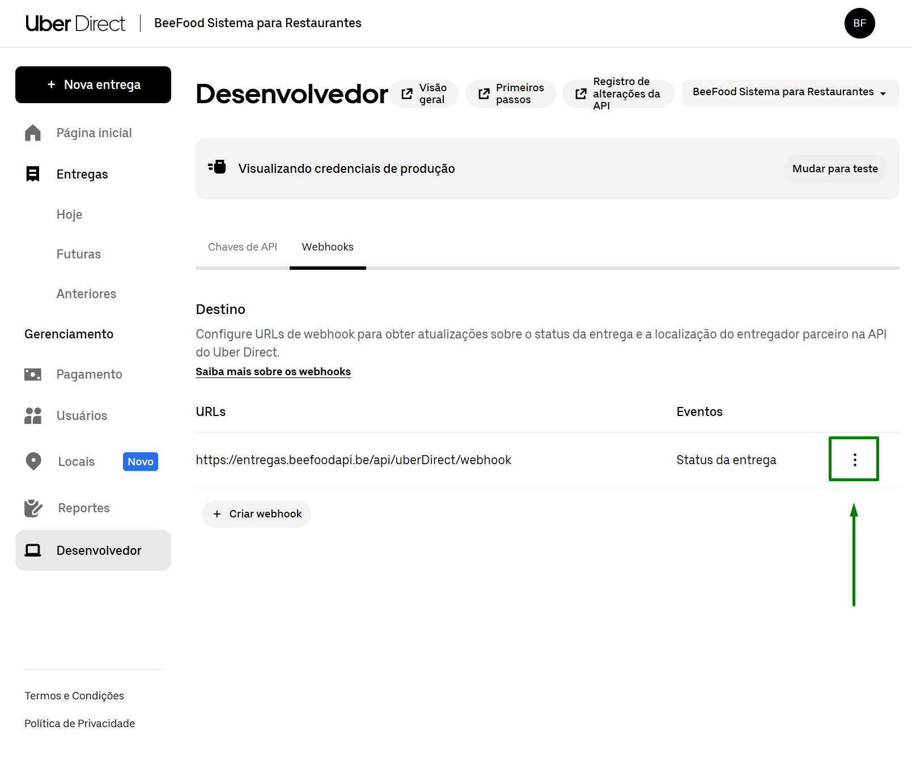Click the Usuários people icon
The image size is (912, 760).
33,415
